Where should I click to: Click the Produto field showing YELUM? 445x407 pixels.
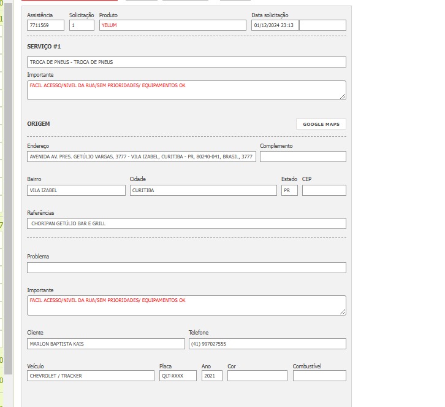click(x=172, y=25)
